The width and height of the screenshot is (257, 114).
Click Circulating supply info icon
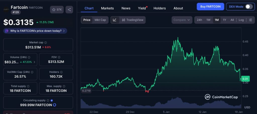(48, 100)
